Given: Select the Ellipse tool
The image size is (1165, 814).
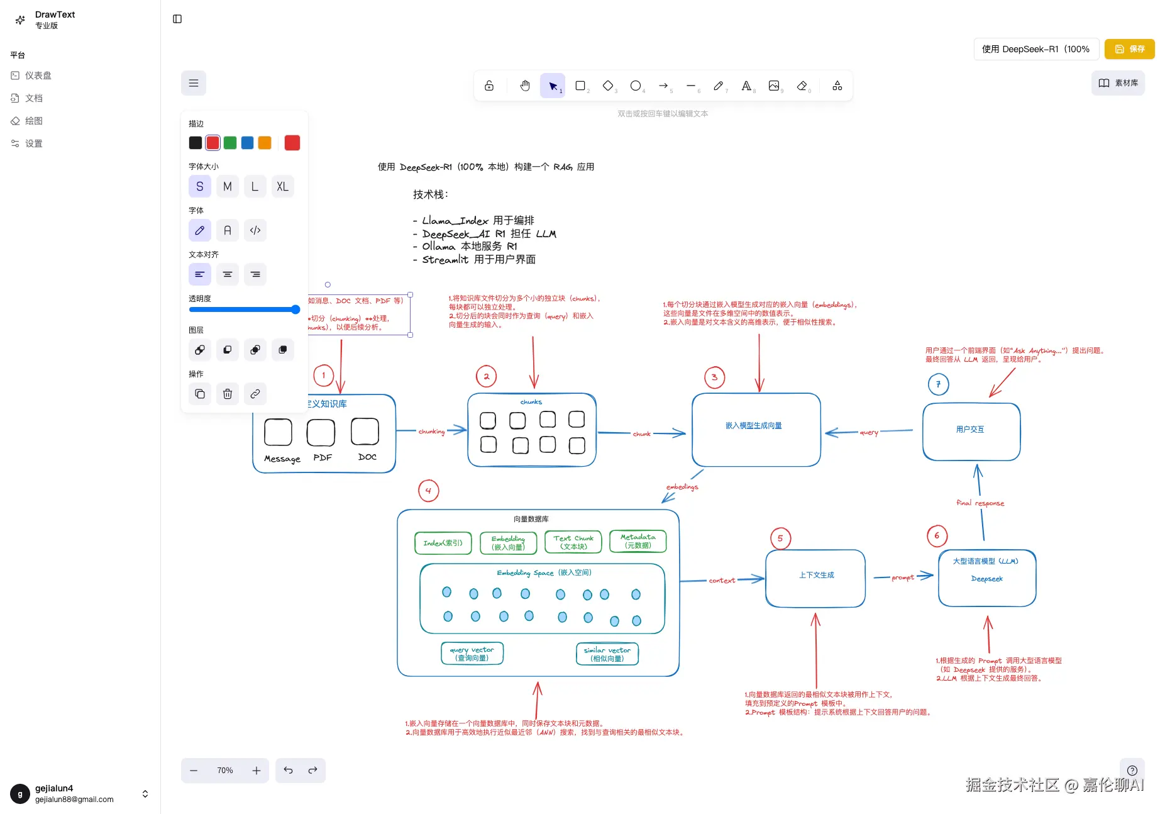Looking at the screenshot, I should coord(636,86).
